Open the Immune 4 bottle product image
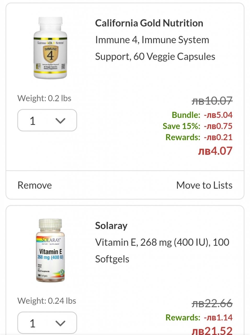Screen dimensions: 250x335 [50, 48]
